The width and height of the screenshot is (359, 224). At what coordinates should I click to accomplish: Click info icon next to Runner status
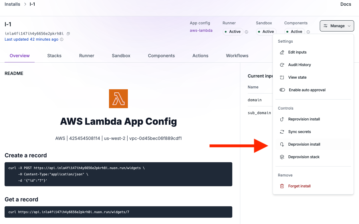[x=246, y=32]
